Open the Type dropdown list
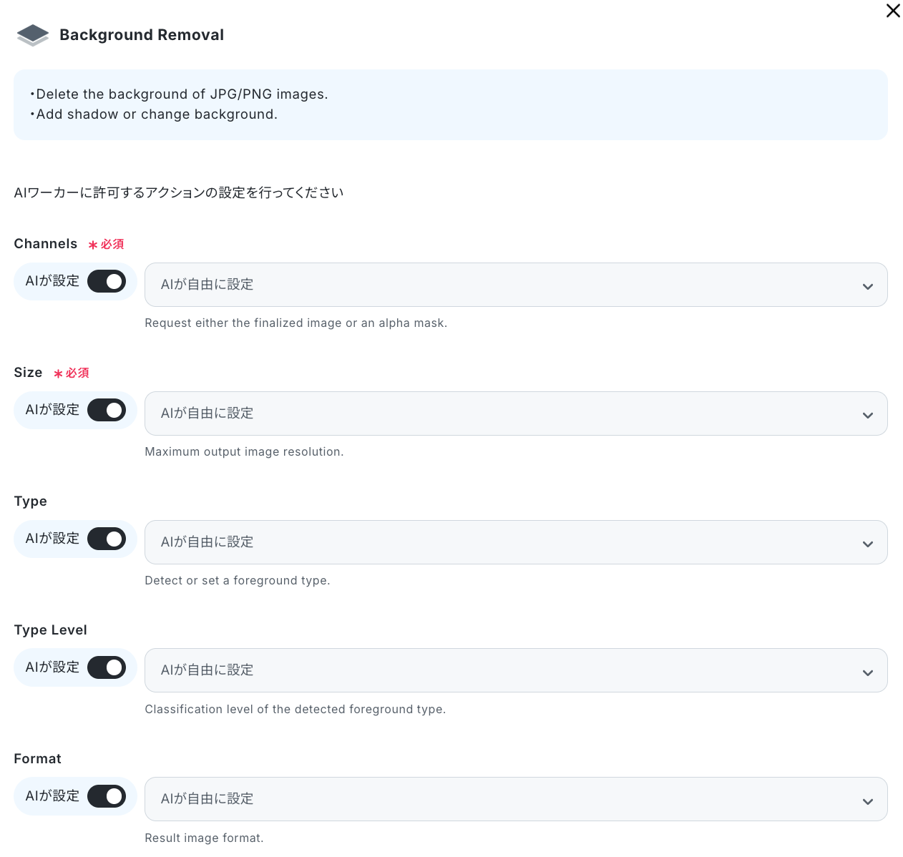 [x=516, y=542]
